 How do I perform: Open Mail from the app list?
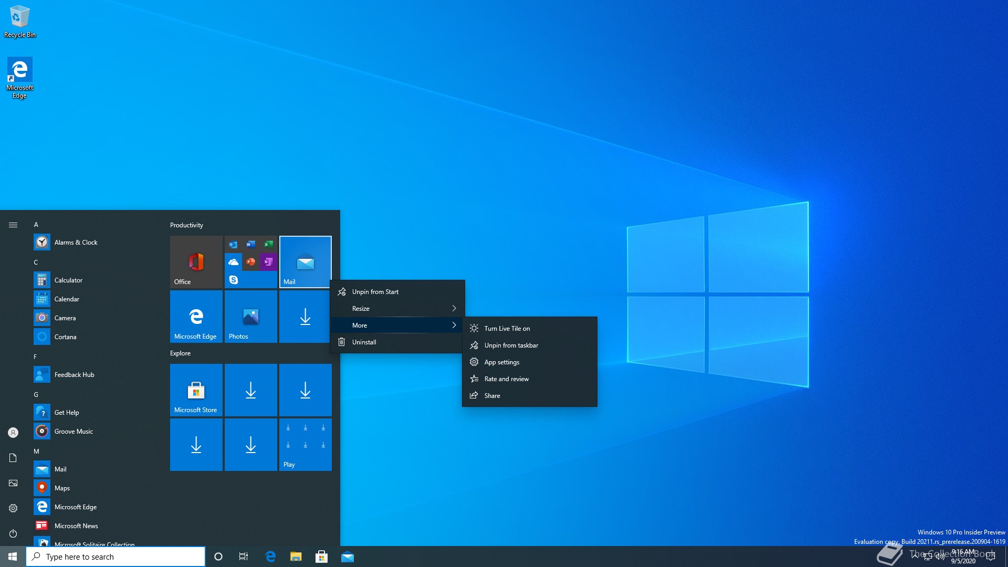coord(98,469)
